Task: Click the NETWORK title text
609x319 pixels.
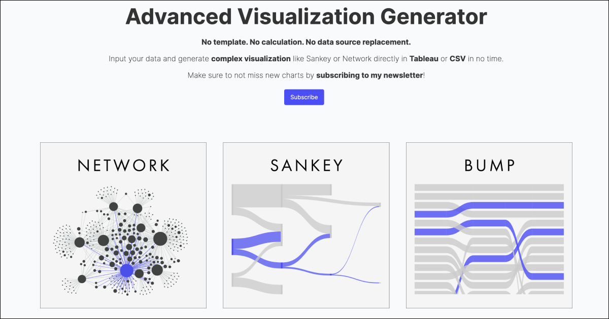Action: coord(123,166)
